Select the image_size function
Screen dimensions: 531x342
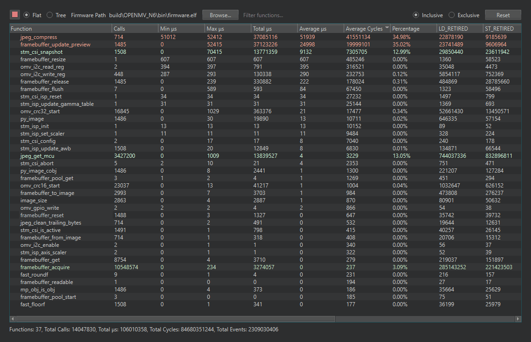tap(265, 200)
